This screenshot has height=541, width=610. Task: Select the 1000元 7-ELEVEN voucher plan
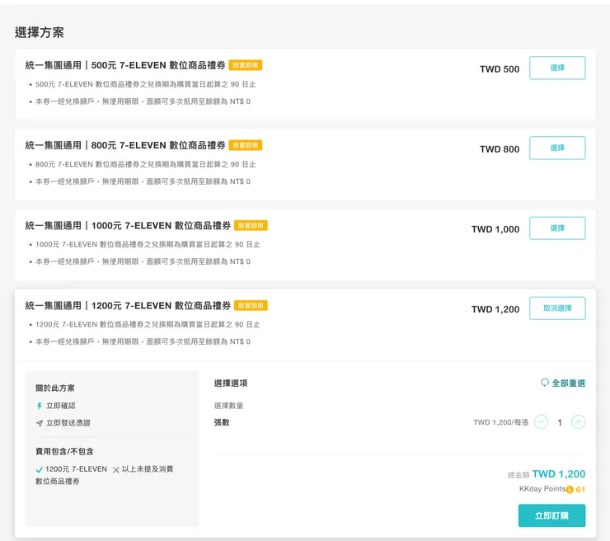pyautogui.click(x=557, y=228)
